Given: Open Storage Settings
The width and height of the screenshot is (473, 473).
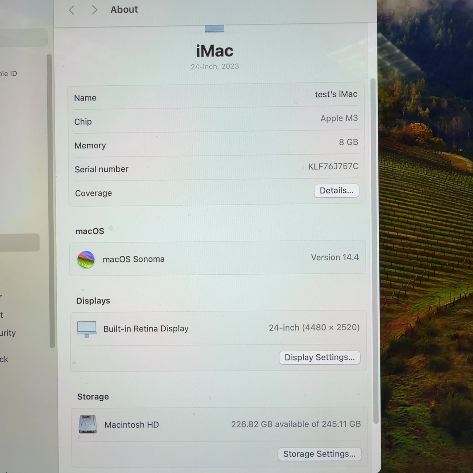Looking at the screenshot, I should 319,454.
